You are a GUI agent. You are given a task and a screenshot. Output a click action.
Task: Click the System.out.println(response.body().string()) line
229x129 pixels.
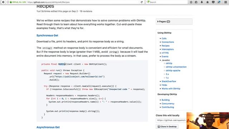click(x=73, y=111)
